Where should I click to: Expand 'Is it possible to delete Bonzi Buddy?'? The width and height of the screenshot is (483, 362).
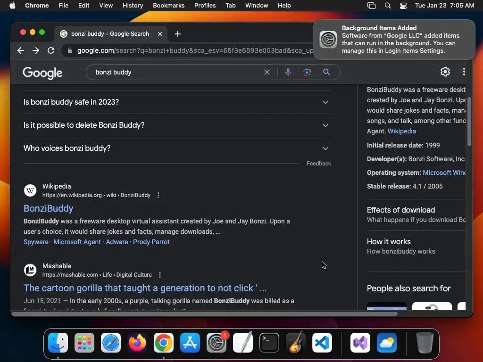tap(177, 125)
